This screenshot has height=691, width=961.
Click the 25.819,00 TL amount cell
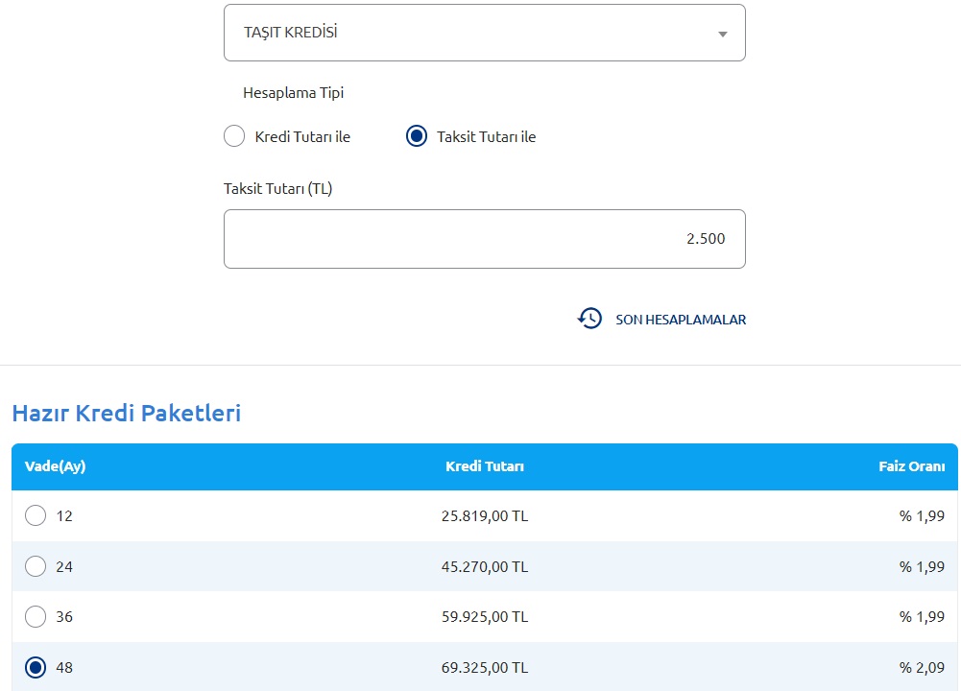[x=484, y=516]
